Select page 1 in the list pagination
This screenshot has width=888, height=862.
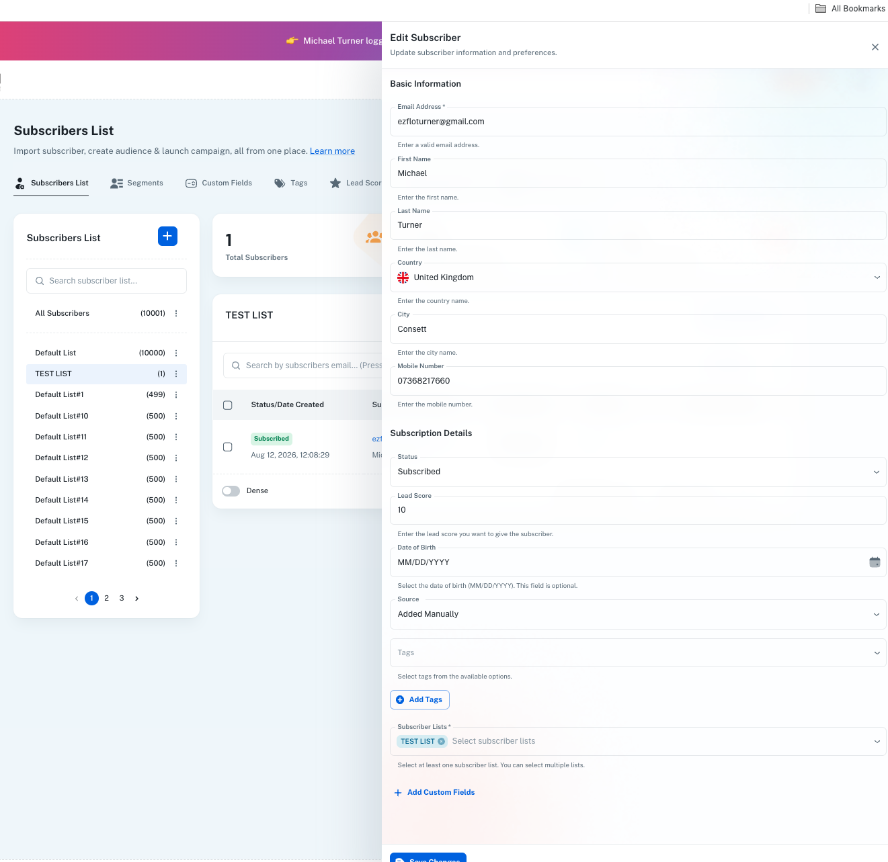tap(92, 598)
